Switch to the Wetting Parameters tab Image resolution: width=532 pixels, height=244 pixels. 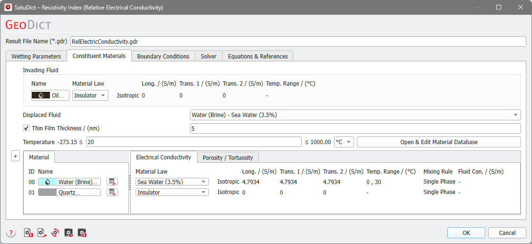point(36,56)
